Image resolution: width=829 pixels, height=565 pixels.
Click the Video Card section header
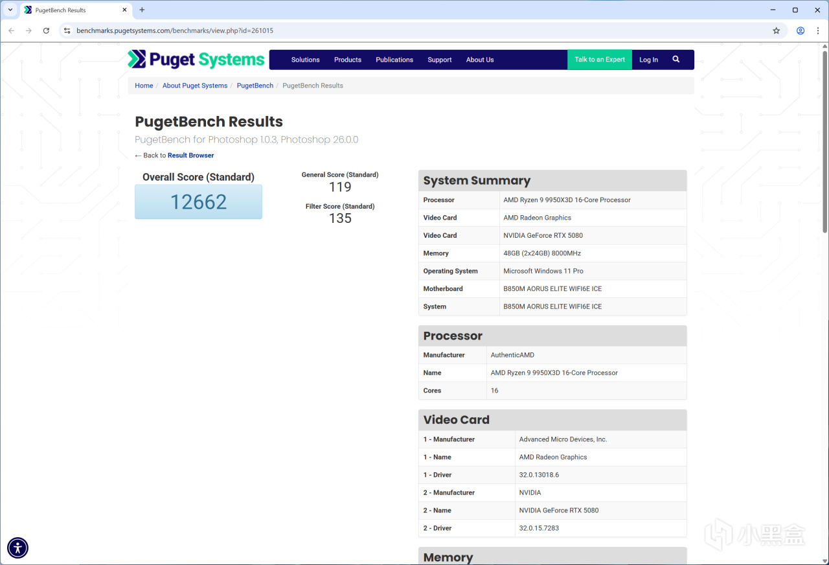[x=552, y=420]
